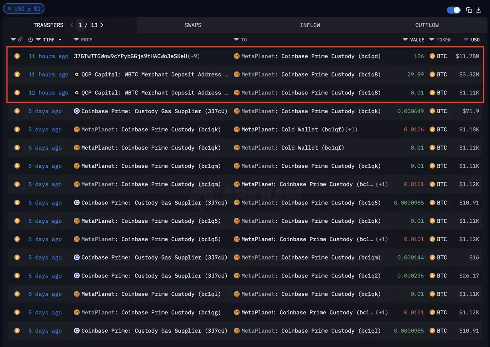Open recipient MetaPlanet Coinbase Prime Custody (bc1q2)
490x347 pixels.
click(311, 276)
